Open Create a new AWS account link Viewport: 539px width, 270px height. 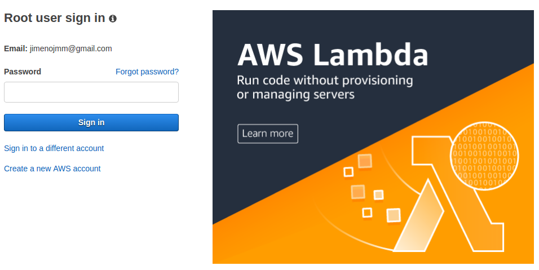[x=52, y=169]
